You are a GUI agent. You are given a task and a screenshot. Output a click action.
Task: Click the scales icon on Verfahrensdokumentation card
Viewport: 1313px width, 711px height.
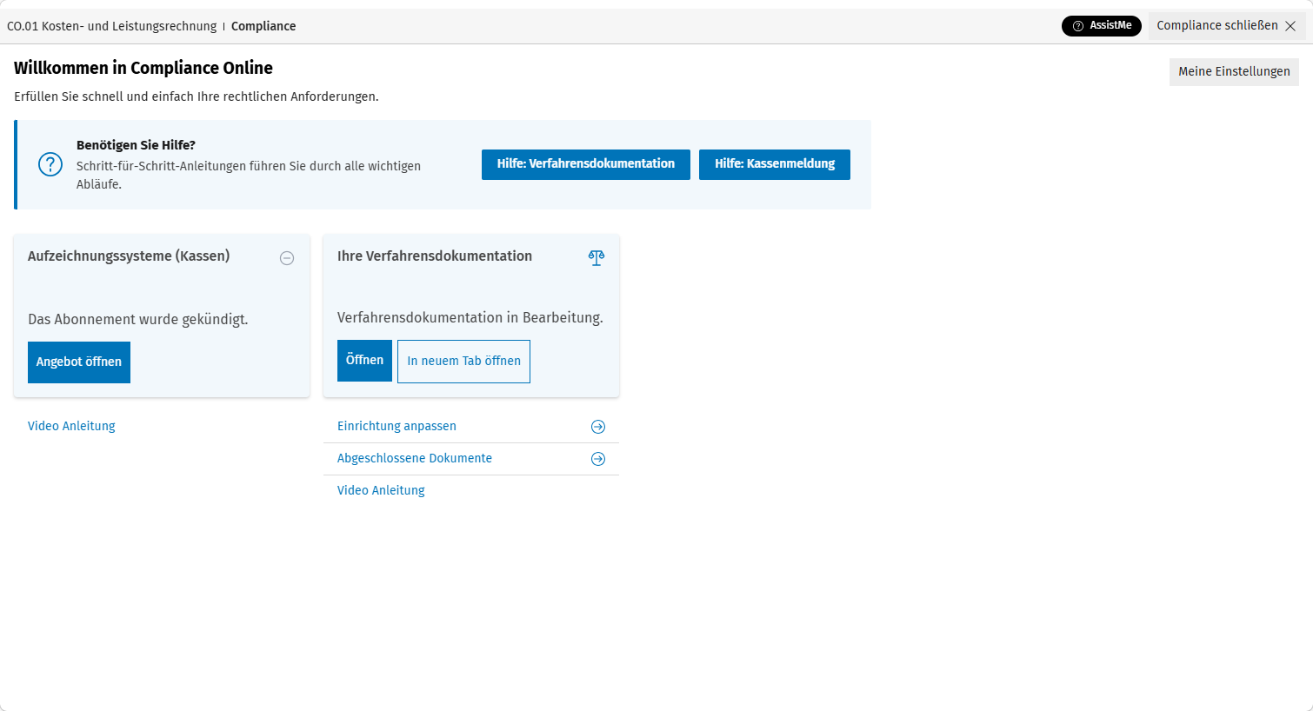(597, 257)
